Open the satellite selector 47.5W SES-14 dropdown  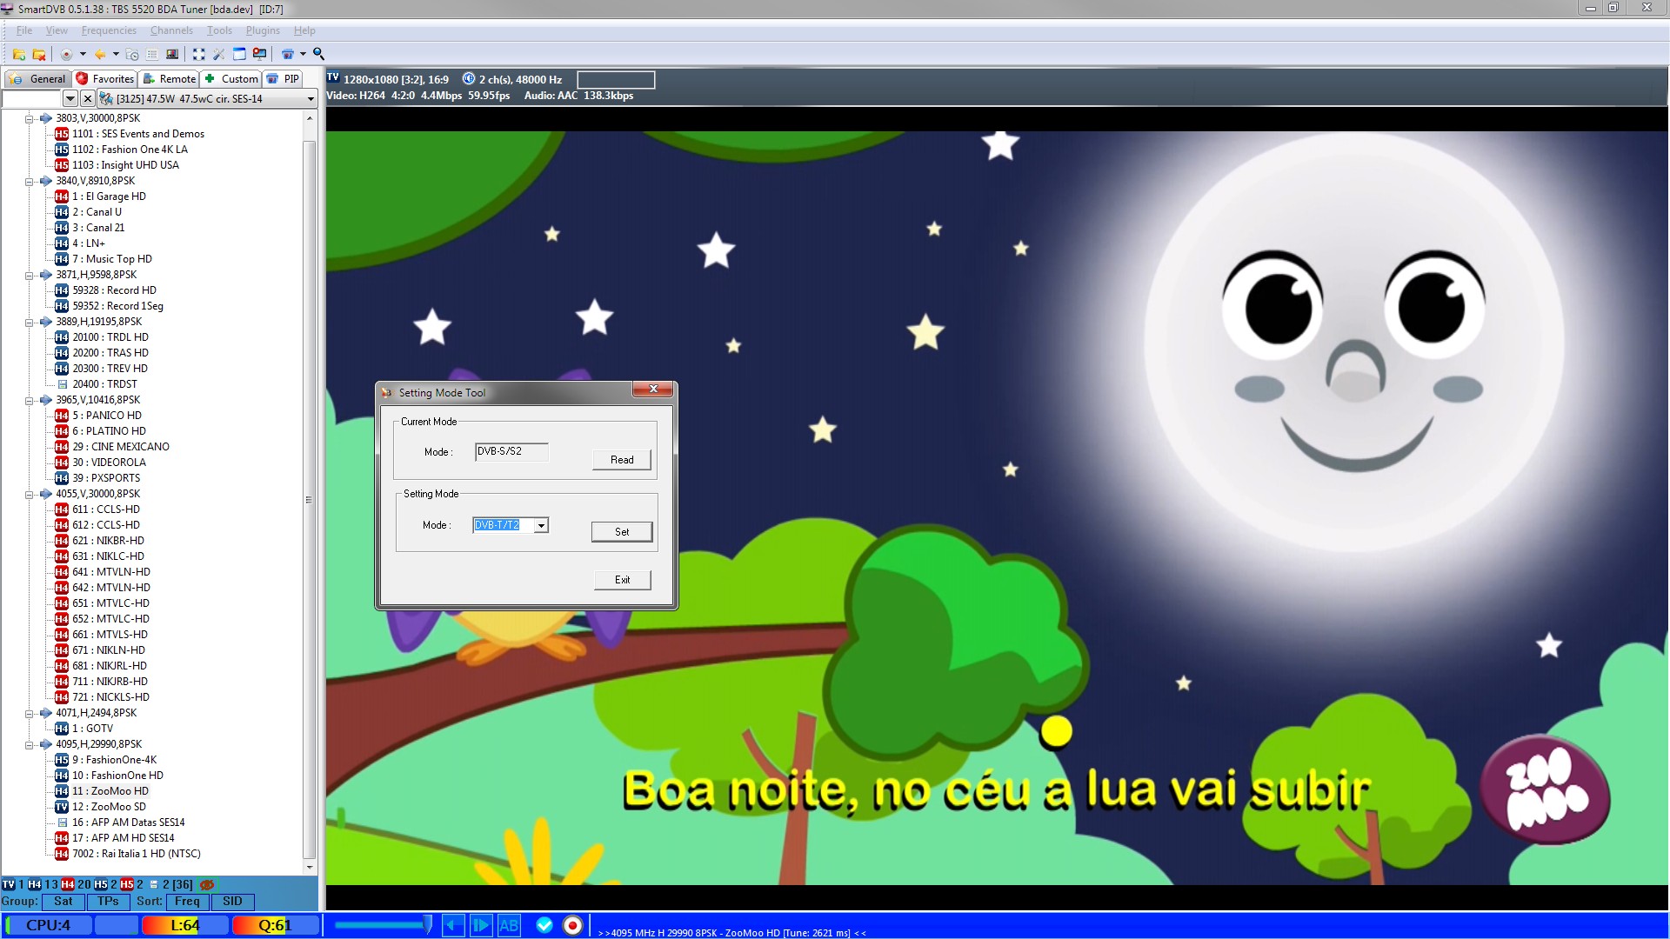pos(207,99)
